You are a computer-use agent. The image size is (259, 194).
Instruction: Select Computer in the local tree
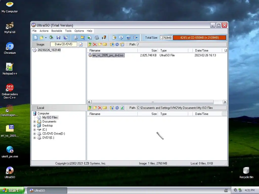click(x=43, y=113)
